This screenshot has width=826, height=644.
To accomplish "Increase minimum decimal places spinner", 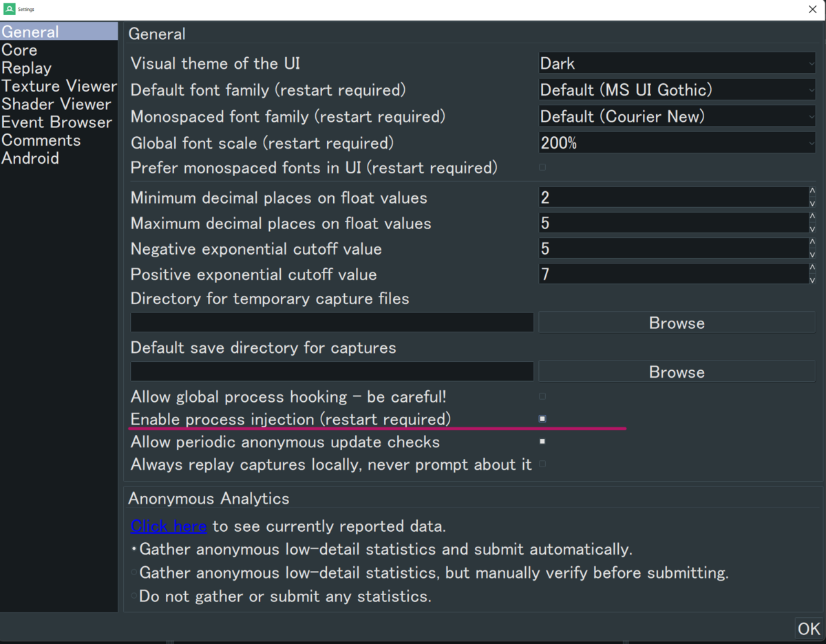I will click(x=812, y=192).
